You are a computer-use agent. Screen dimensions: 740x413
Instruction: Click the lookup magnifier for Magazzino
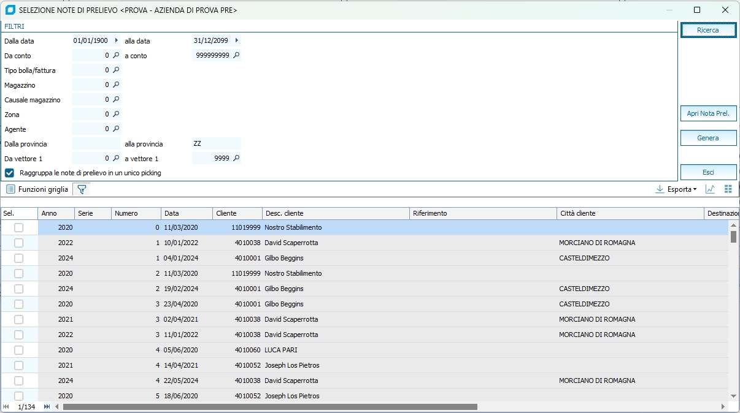115,85
